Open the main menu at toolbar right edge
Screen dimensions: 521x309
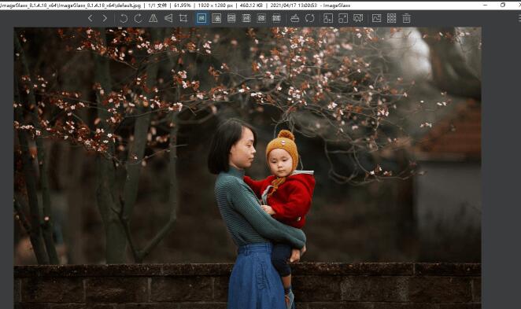click(519, 18)
